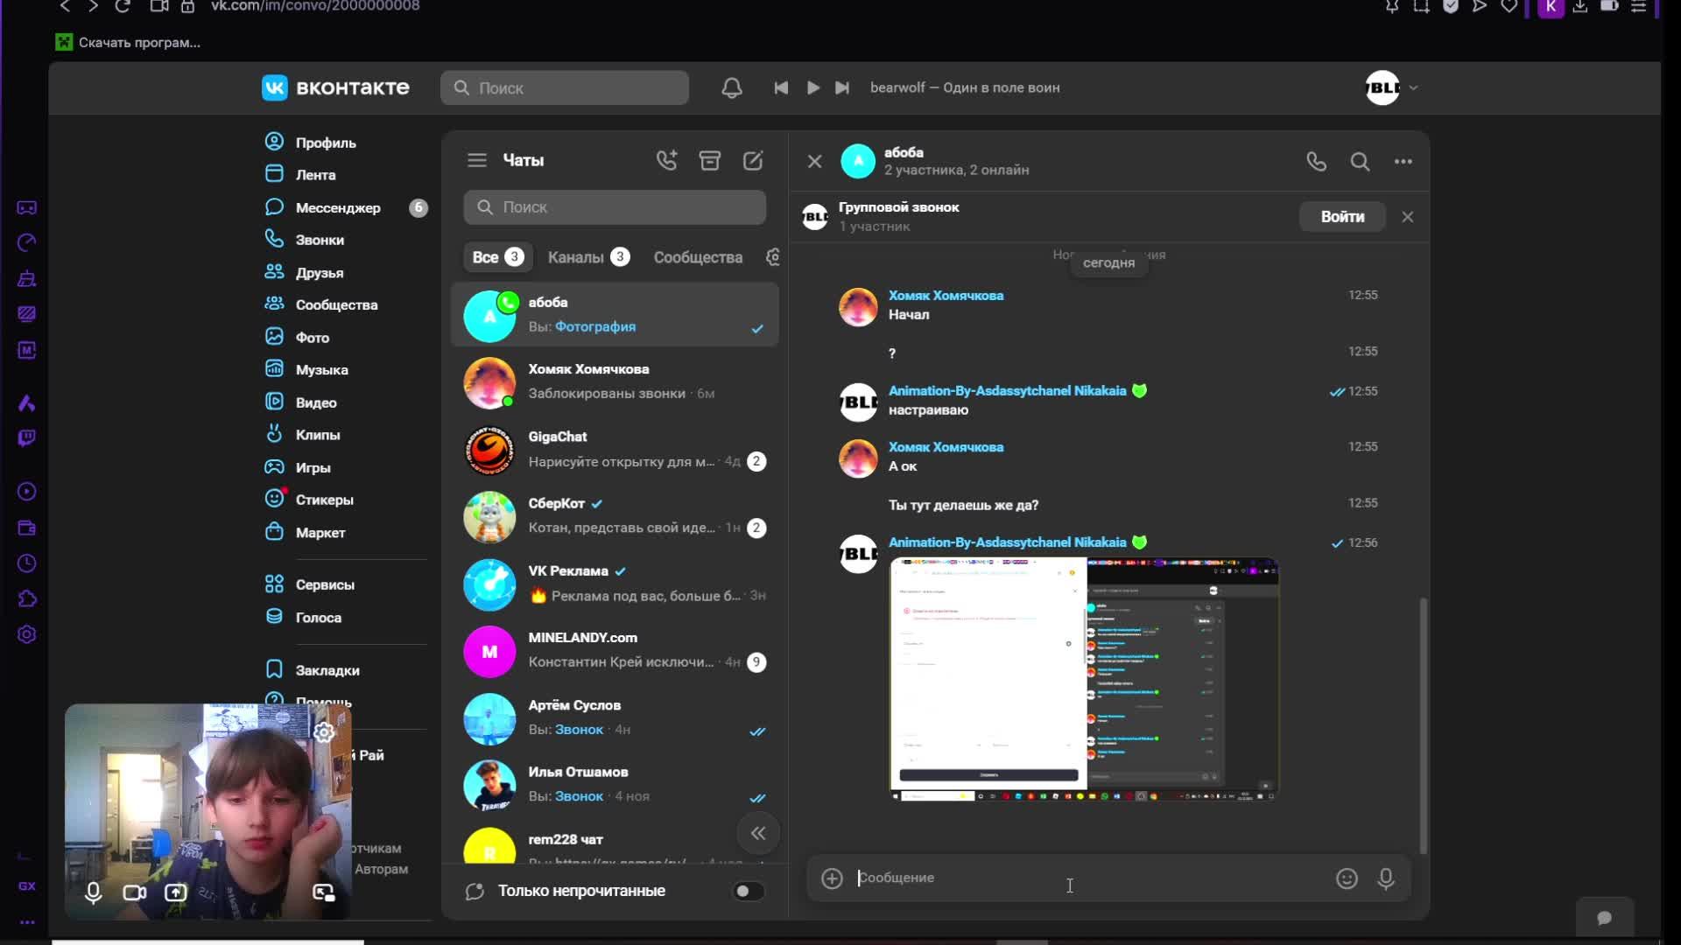Toggle Только непрочитанные switch
This screenshot has width=1681, height=945.
tap(749, 891)
